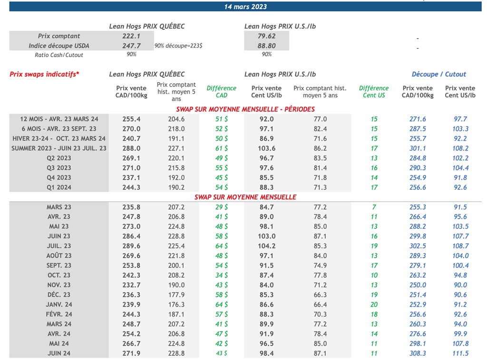The width and height of the screenshot is (487, 359).
Task: Select the JANV. 24 Cent US difference 20
Action: click(374, 304)
